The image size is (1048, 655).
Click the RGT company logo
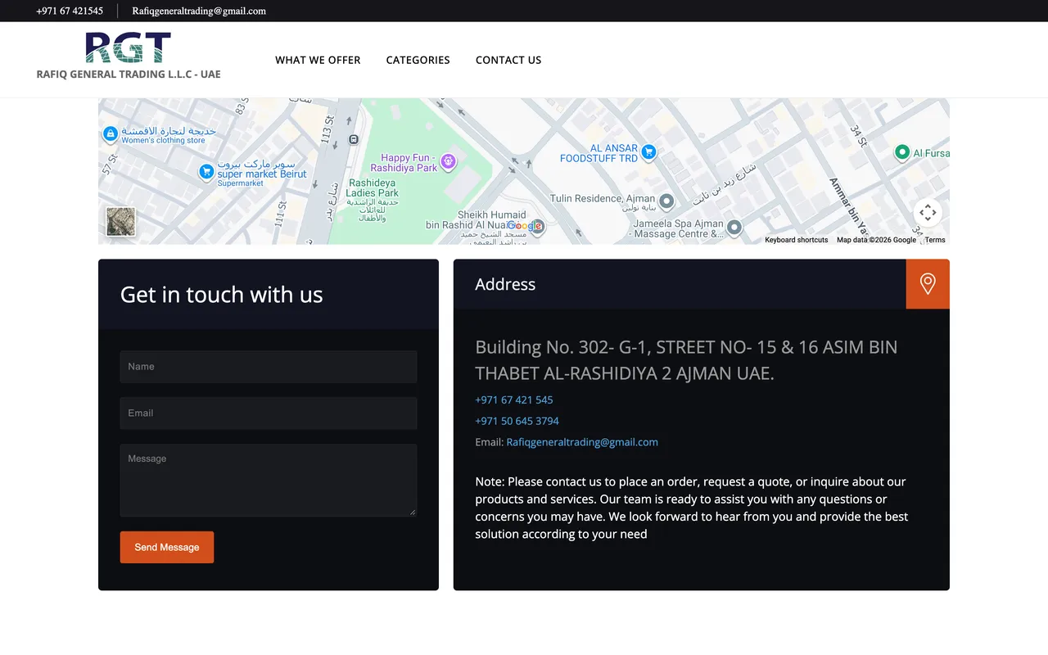click(x=128, y=47)
